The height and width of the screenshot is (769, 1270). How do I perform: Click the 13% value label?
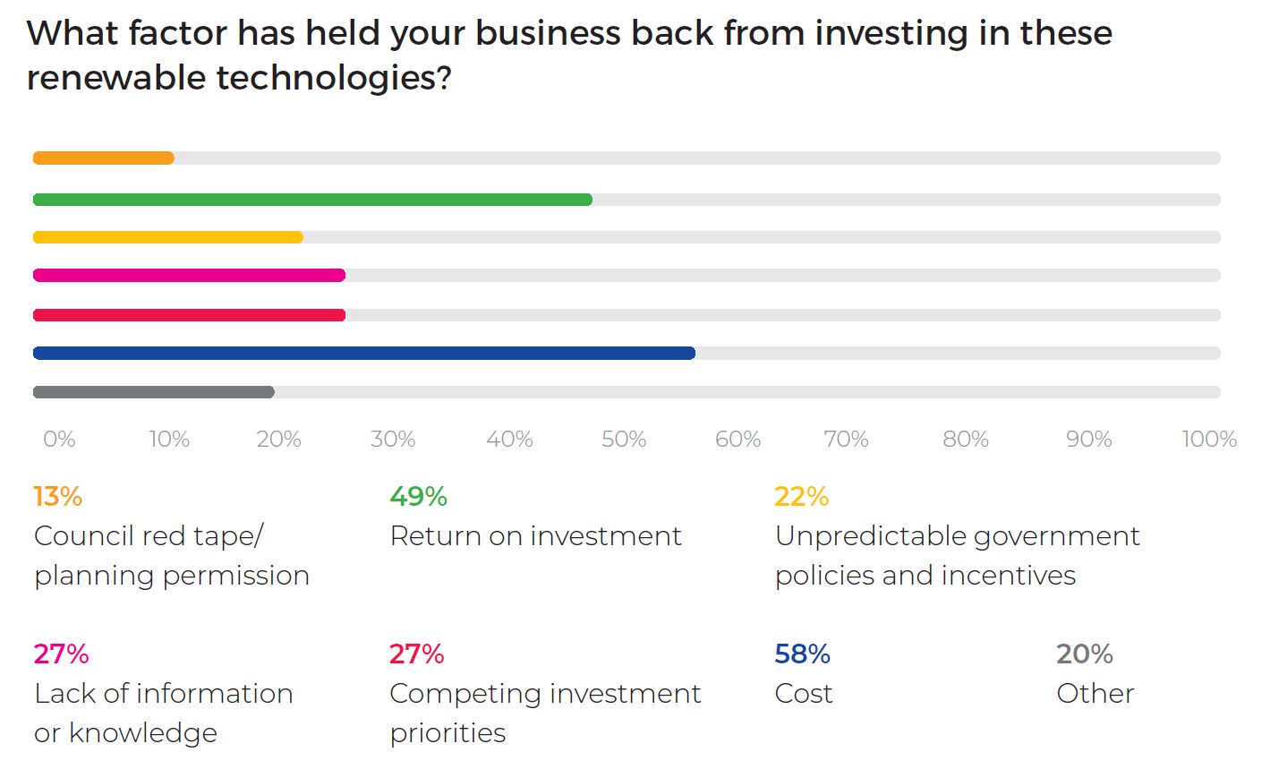[58, 496]
